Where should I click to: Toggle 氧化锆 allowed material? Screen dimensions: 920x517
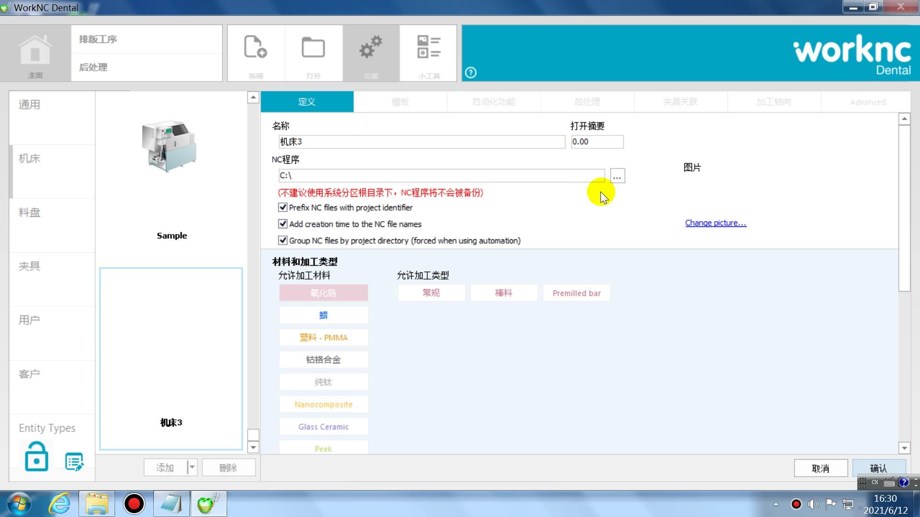tap(323, 293)
